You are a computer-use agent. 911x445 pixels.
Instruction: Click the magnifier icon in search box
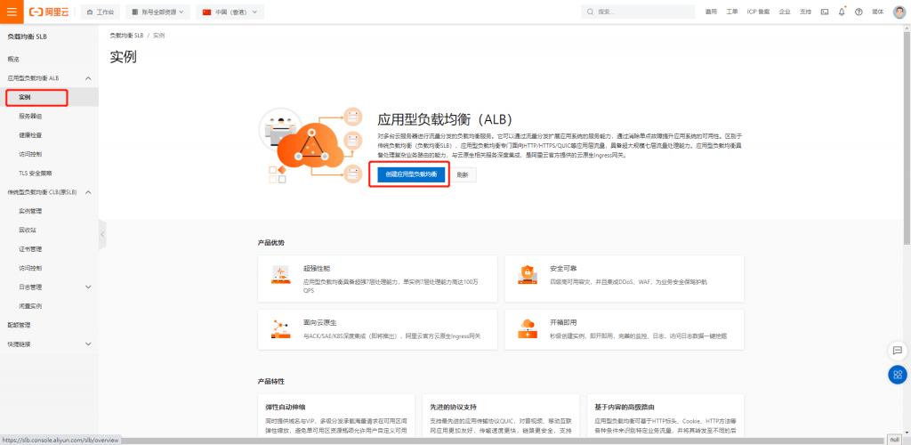(591, 12)
